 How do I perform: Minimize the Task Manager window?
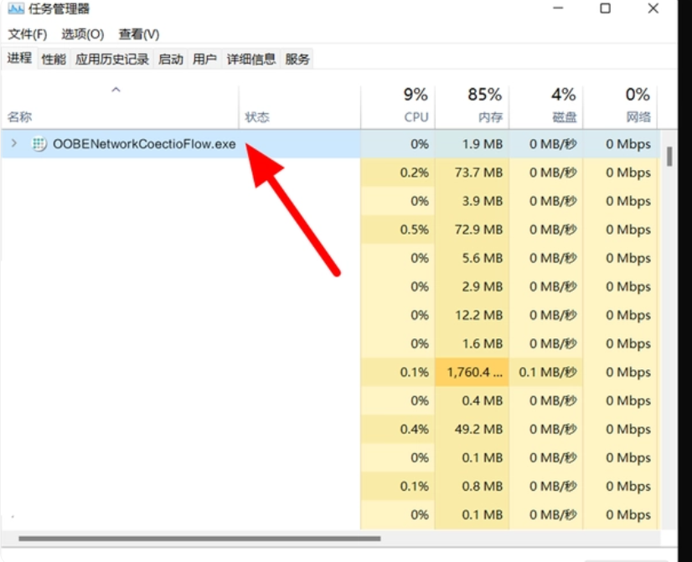point(558,8)
